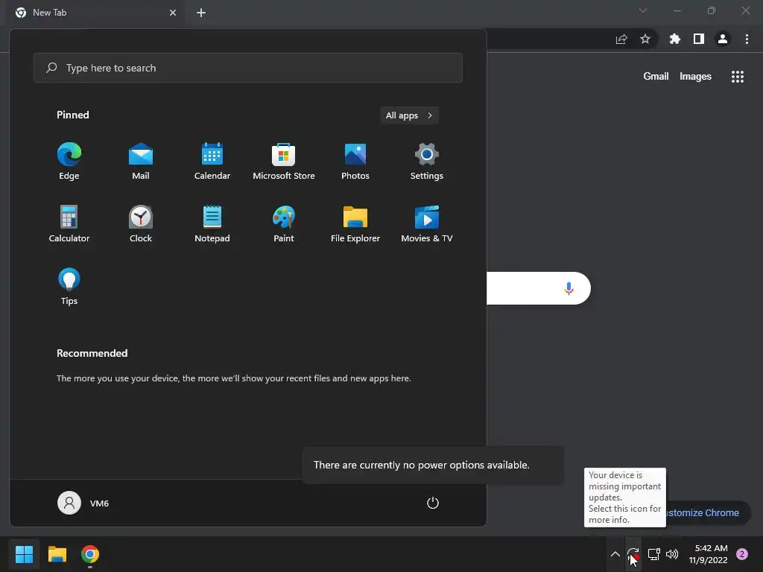Open the Tips app

point(69,287)
